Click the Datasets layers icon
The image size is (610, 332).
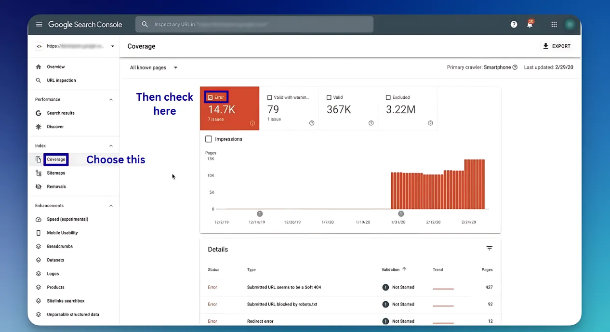39,260
